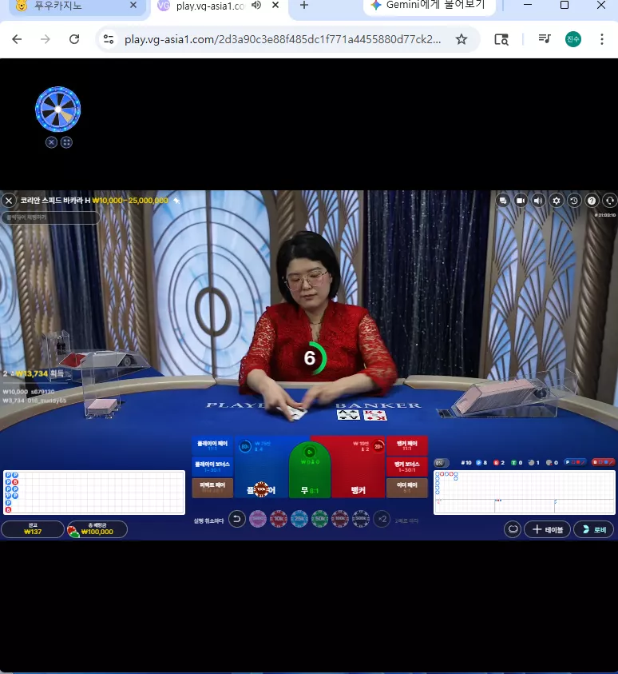Click the 0% statistics toggle pill
Viewport: 618px width, 674px height.
442,463
